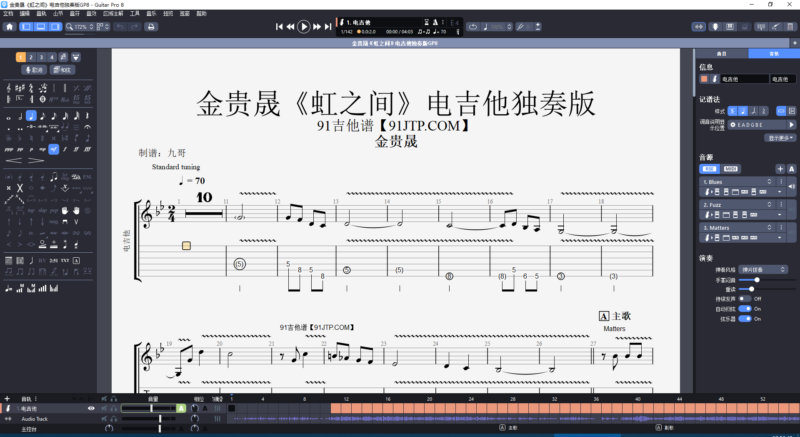Select voice 2 in the edition palette
Screen dimensions: 800x437
pyautogui.click(x=31, y=57)
